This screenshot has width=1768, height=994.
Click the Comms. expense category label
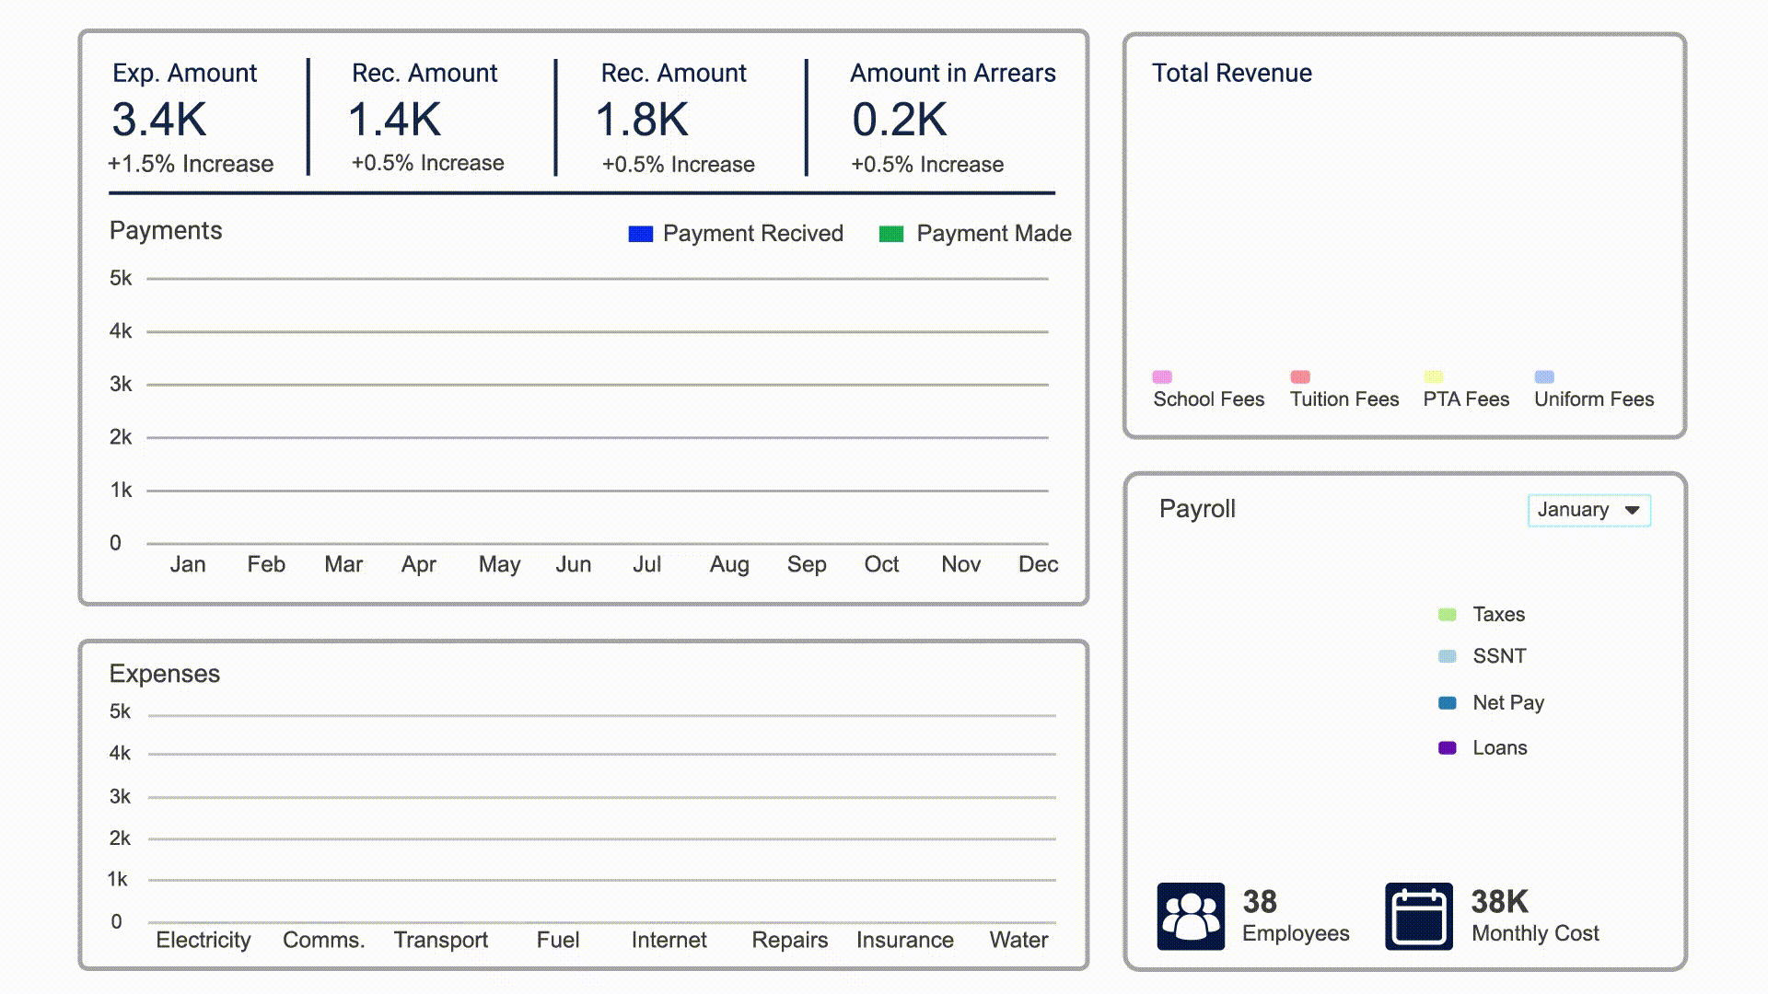324,940
